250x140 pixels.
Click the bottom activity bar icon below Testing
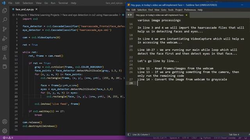(5, 66)
